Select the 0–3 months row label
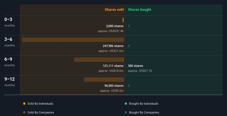Screen dimensions: 227x116 coord(10,22)
